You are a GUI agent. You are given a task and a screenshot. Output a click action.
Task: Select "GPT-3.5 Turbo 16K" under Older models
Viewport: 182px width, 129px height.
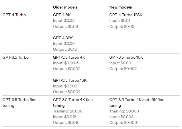(70, 80)
